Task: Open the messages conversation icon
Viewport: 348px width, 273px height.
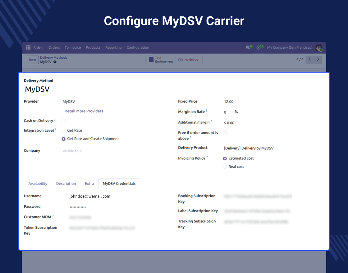Action: click(x=248, y=47)
